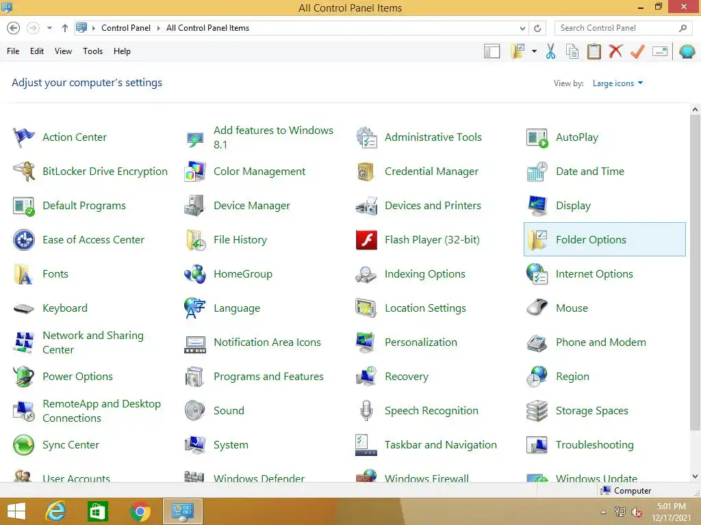Image resolution: width=701 pixels, height=525 pixels.
Task: Open the Notification Area Icons link
Action: click(x=268, y=342)
